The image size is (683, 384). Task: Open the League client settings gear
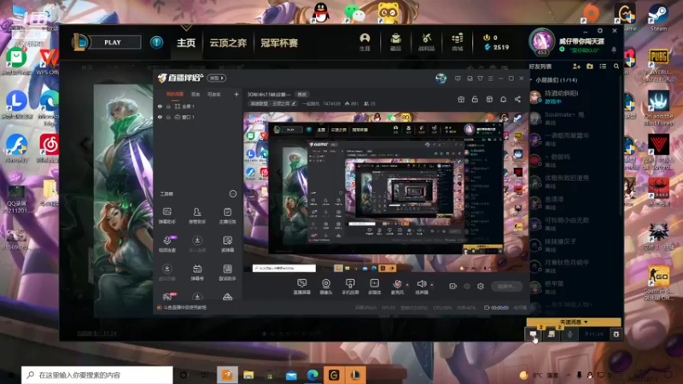point(600,31)
